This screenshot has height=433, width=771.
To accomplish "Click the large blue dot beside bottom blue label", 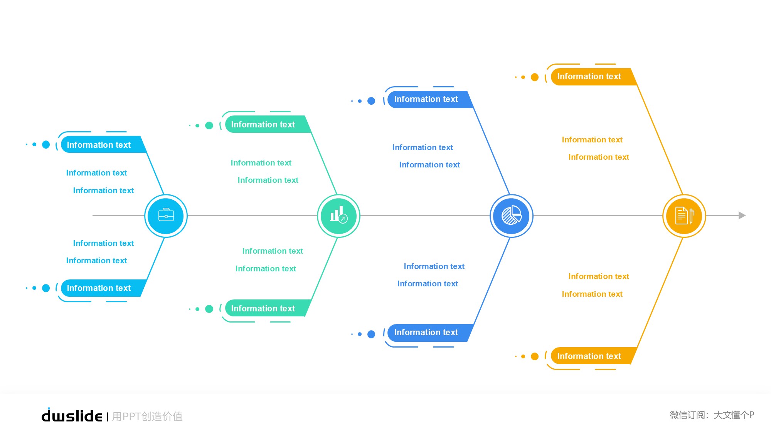I will (371, 334).
